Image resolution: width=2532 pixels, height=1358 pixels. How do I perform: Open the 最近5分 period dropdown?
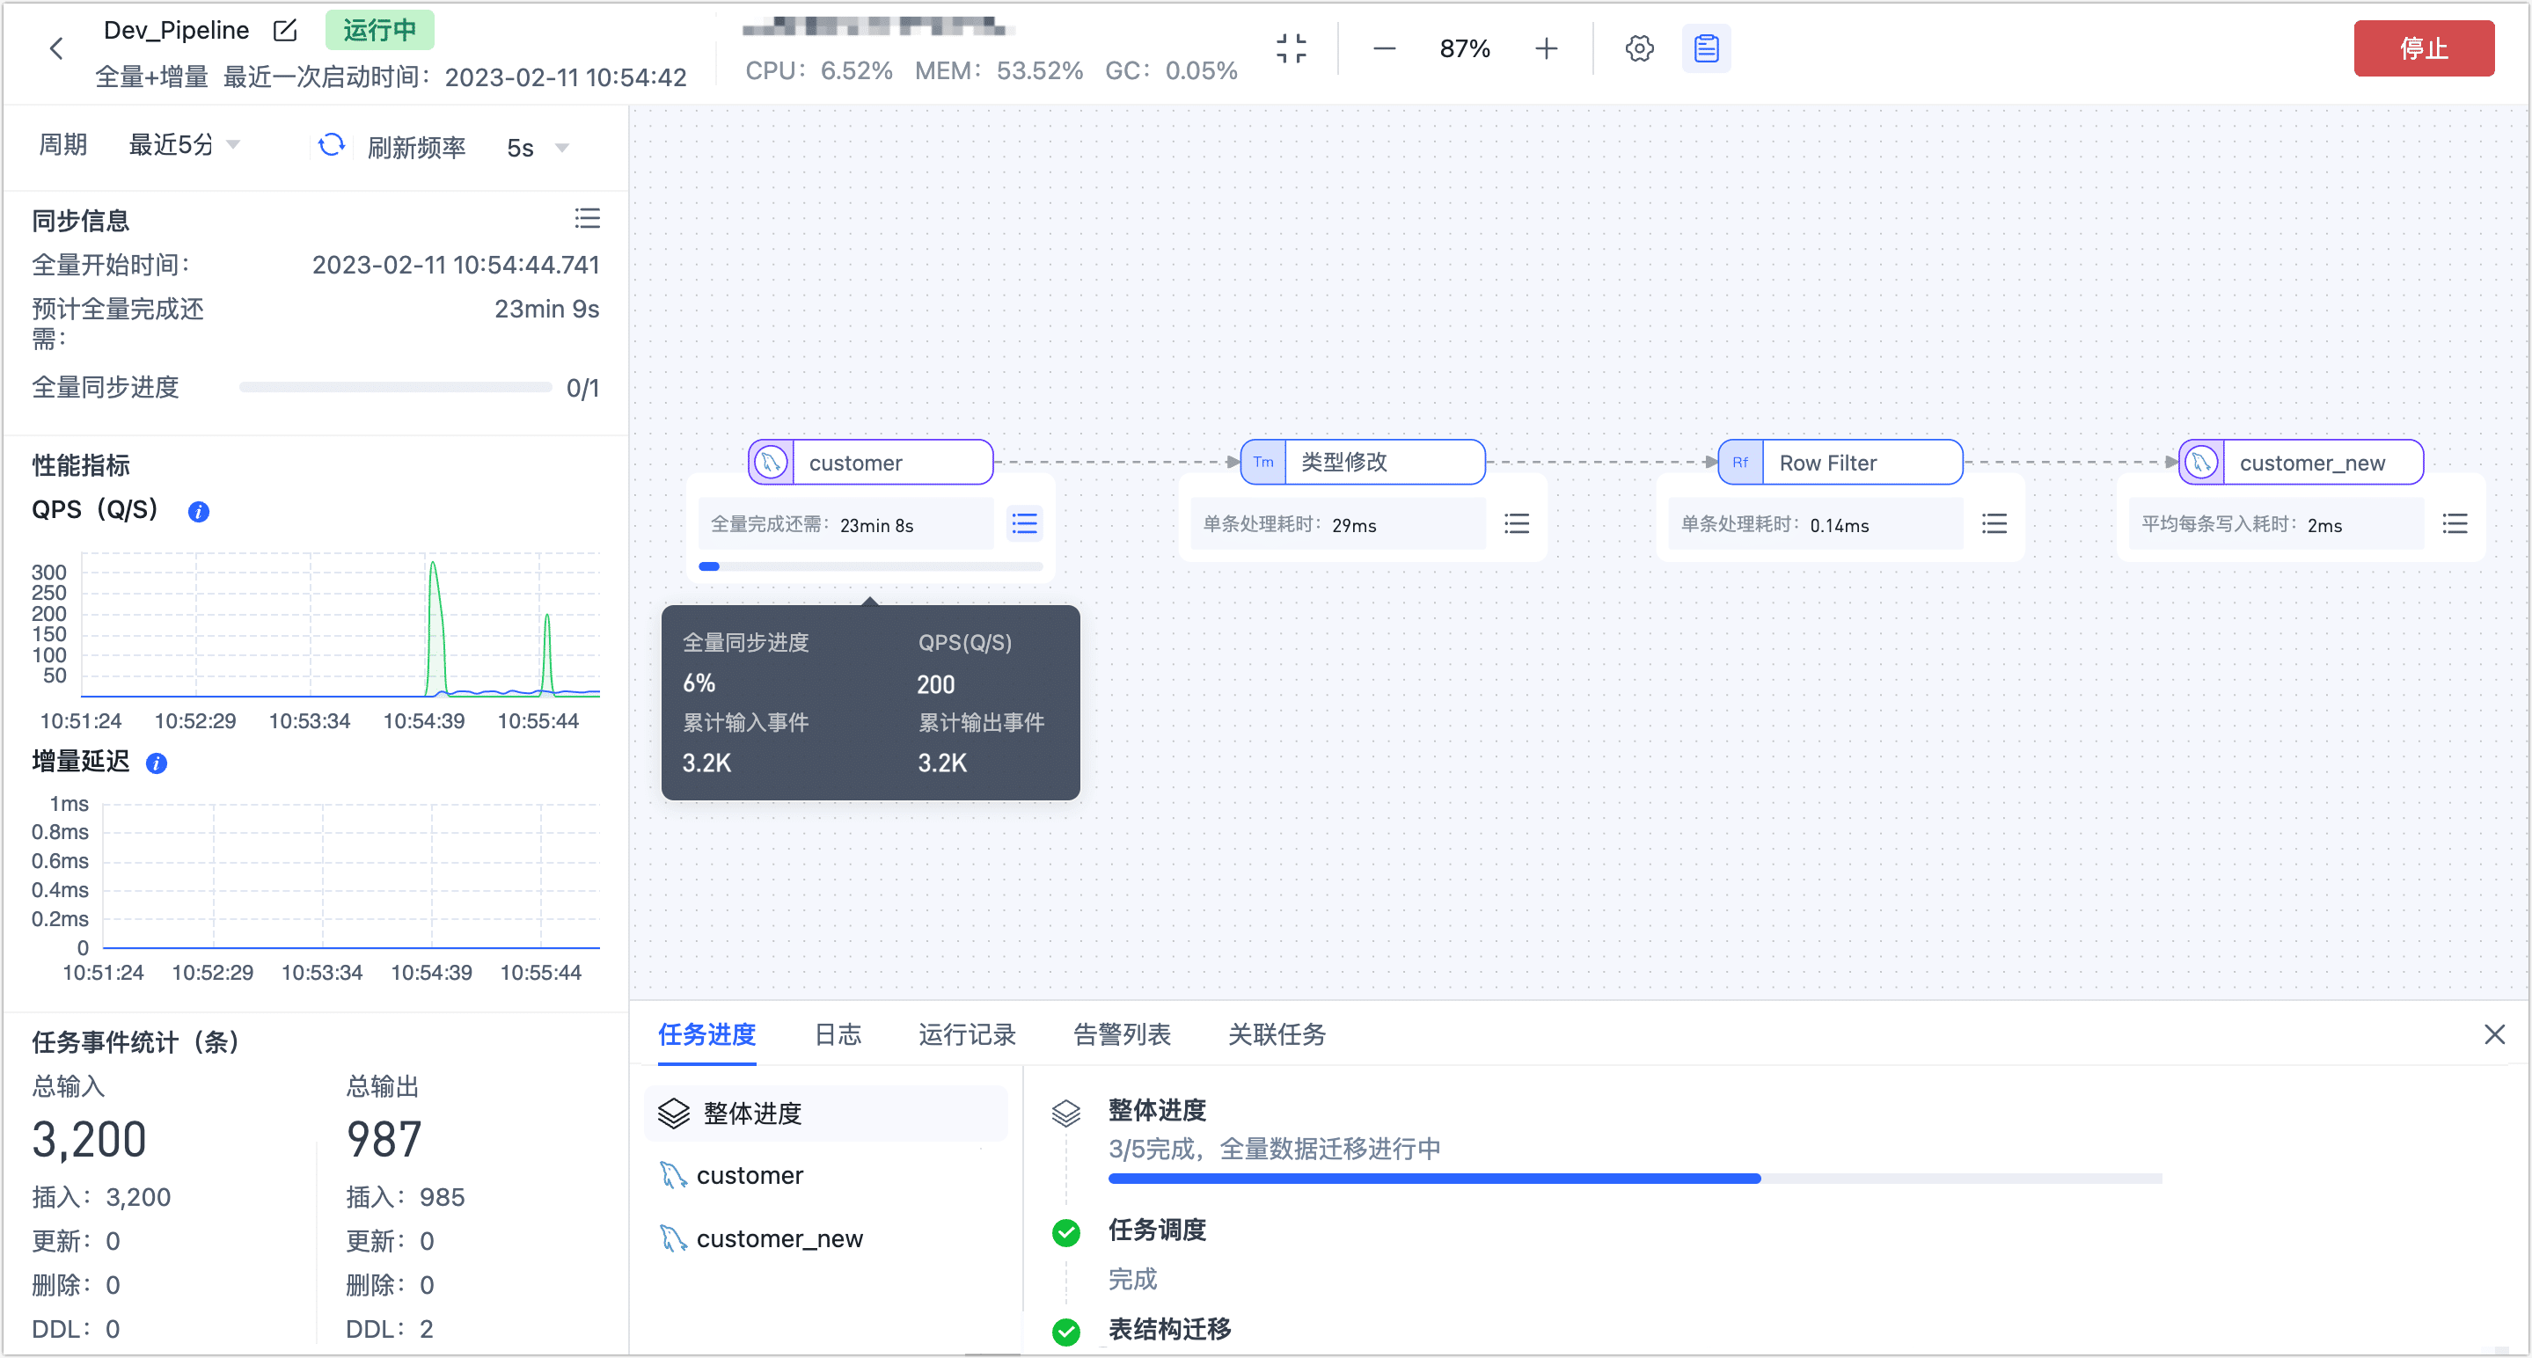tap(184, 144)
